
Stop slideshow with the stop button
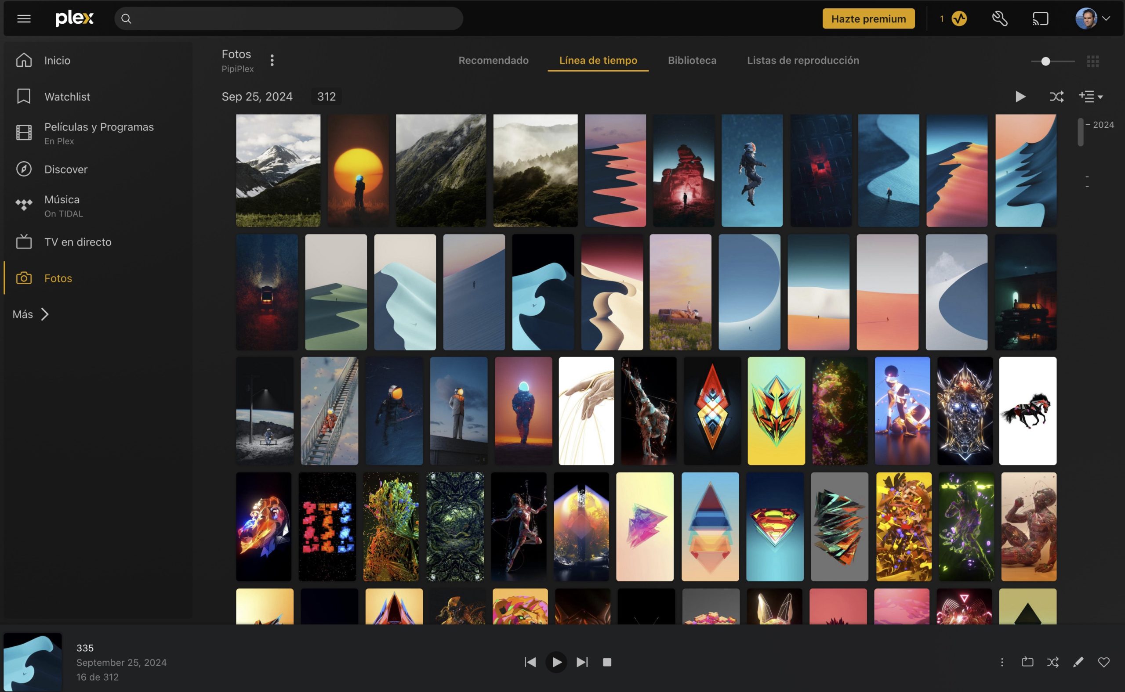point(607,662)
